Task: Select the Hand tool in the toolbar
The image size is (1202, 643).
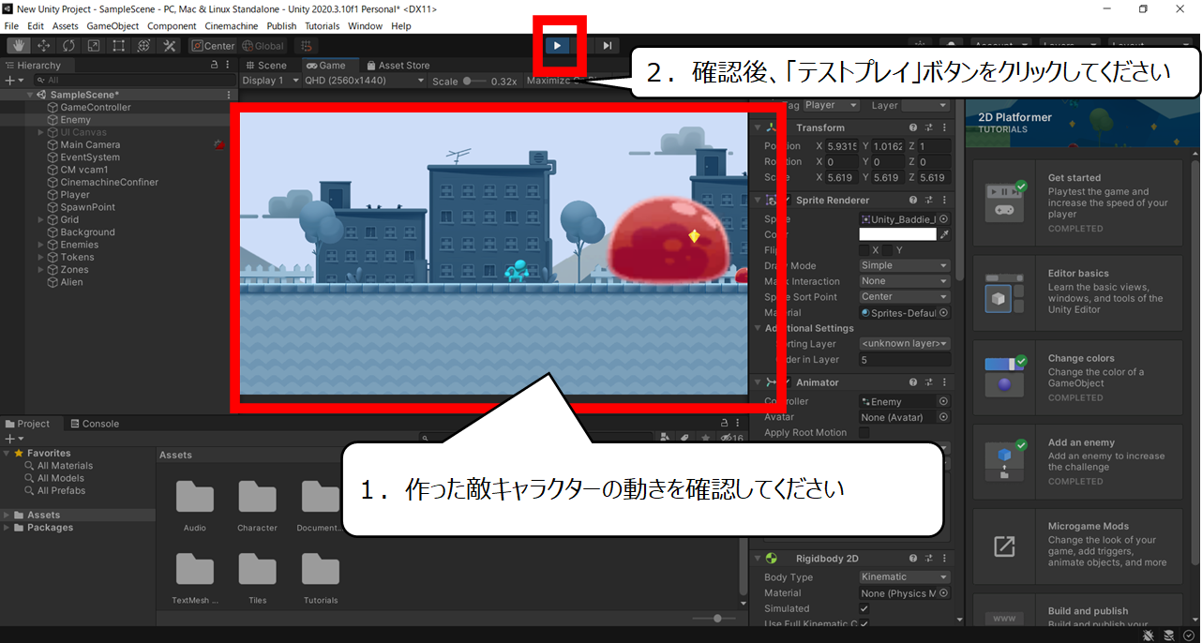Action: point(19,45)
